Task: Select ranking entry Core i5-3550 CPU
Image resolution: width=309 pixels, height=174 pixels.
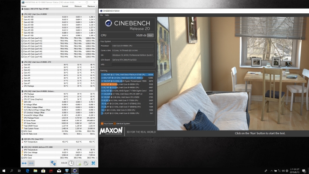Action: tap(127, 110)
